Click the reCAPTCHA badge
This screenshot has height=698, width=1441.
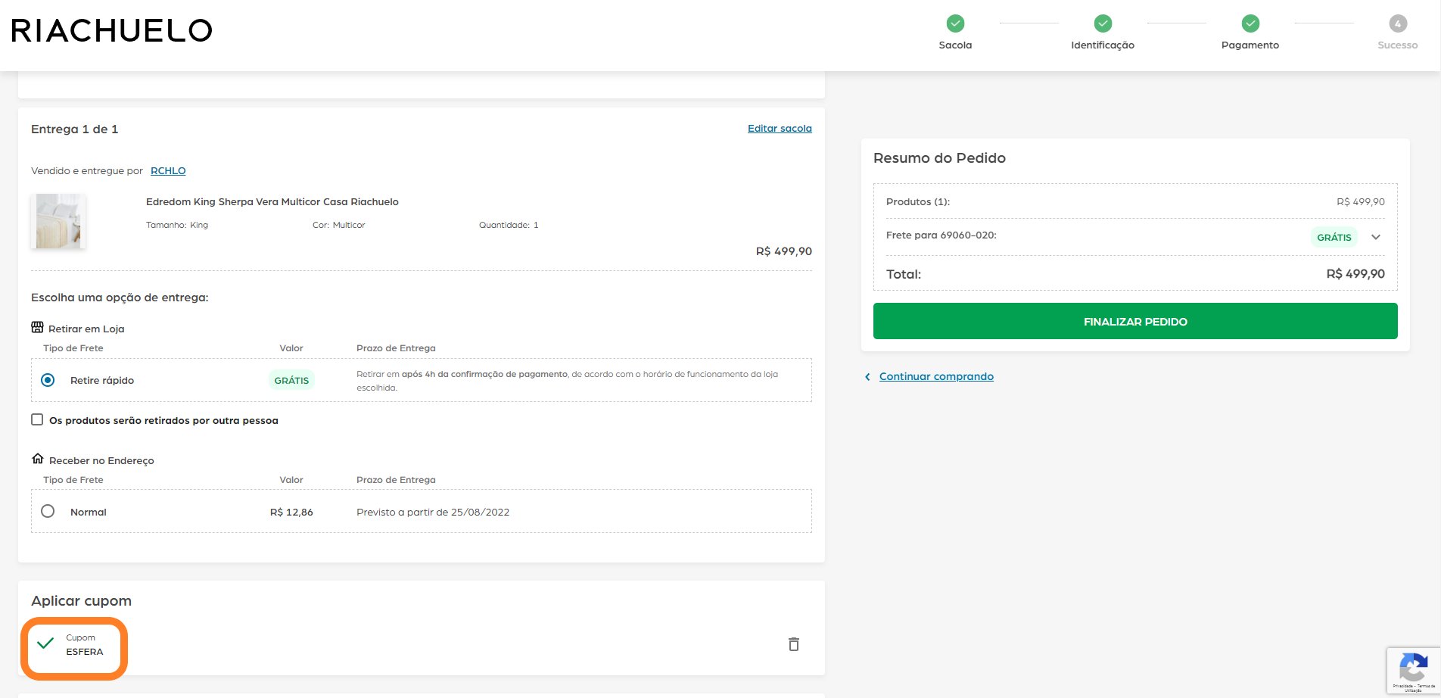point(1413,671)
